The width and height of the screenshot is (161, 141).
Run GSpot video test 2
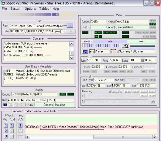6,131
